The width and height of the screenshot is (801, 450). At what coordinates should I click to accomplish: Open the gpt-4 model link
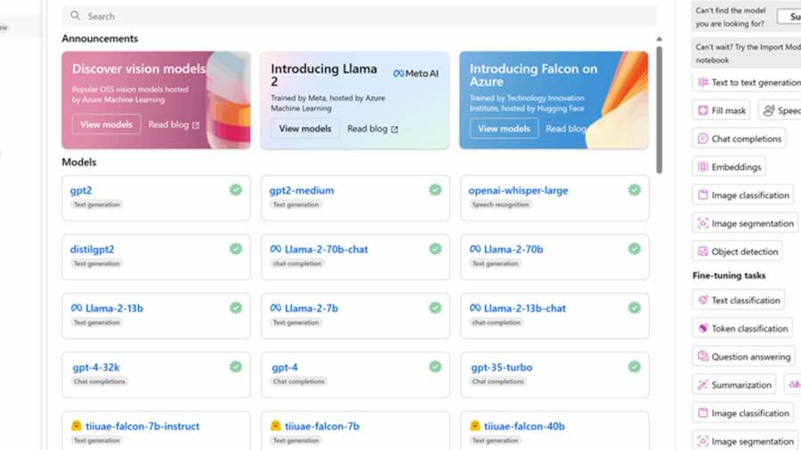[285, 367]
